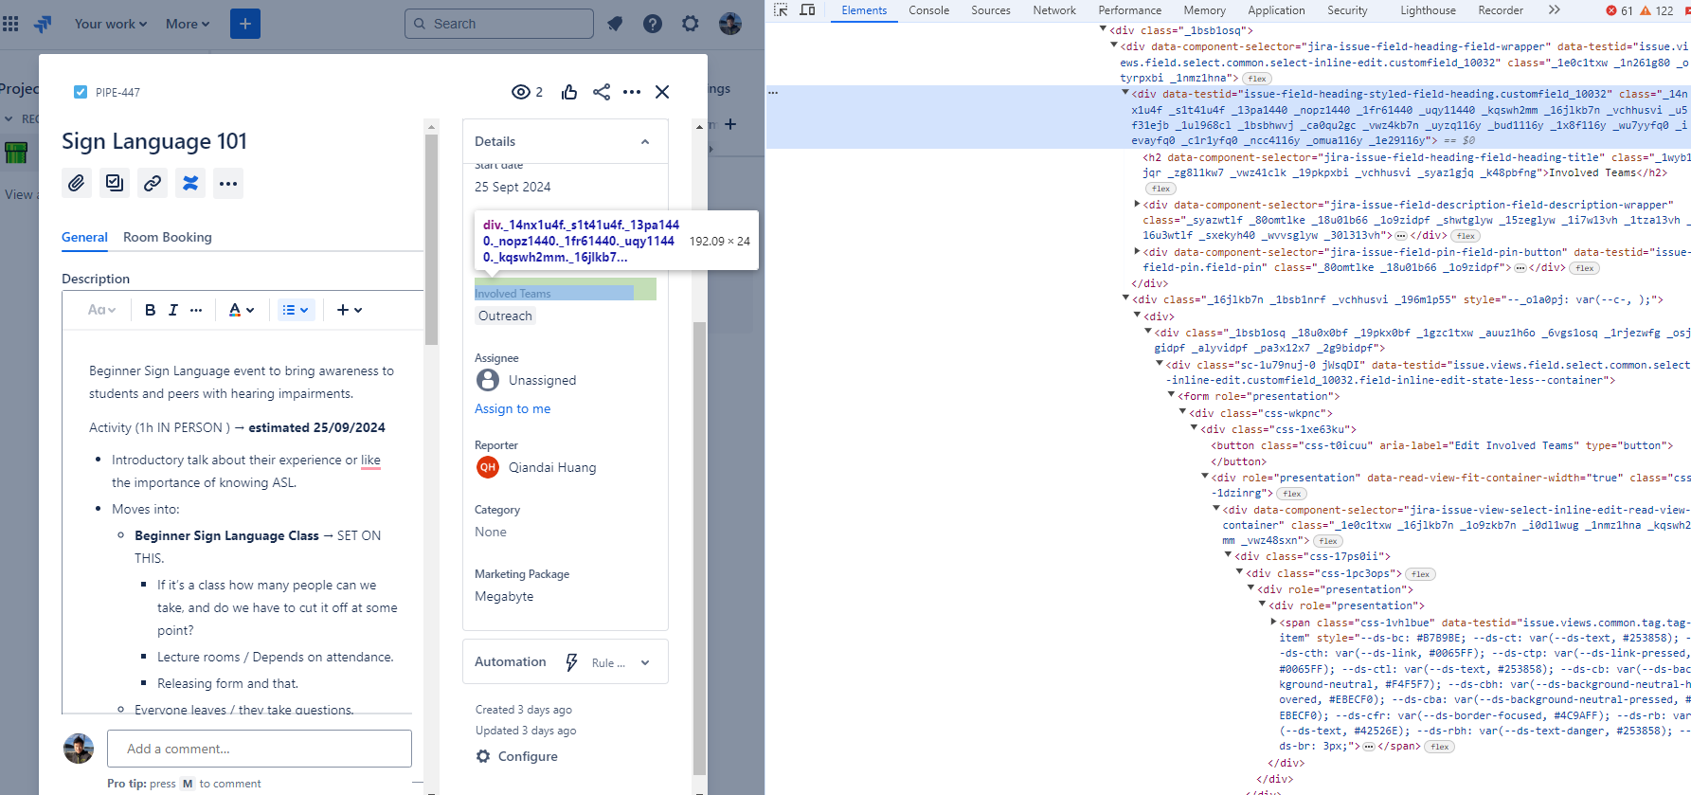Switch to DevTools Network tab
Viewport: 1691px width, 795px height.
point(1054,10)
